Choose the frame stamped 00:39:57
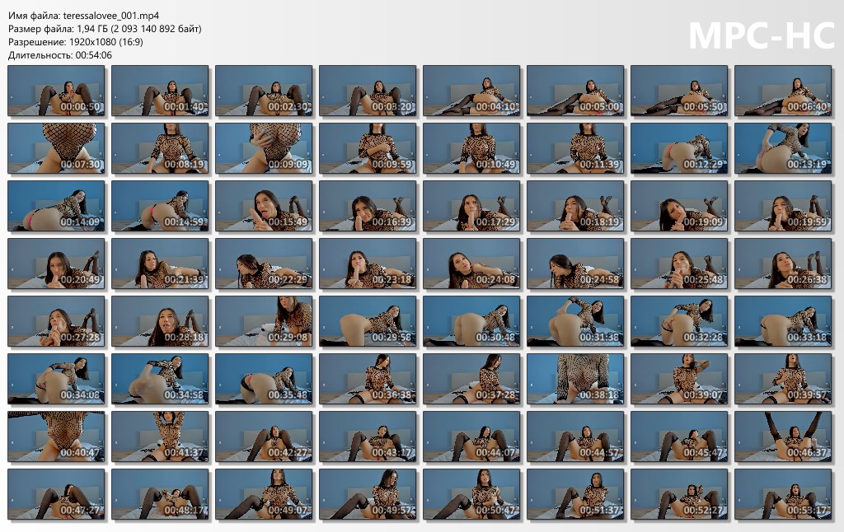 click(x=783, y=379)
